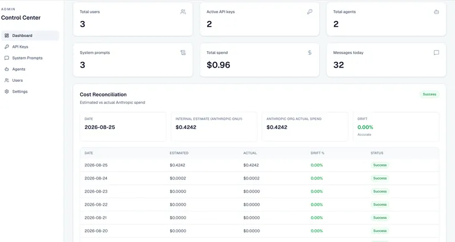
Task: Click the Success status for 2026-08-23 row
Action: [x=380, y=191]
